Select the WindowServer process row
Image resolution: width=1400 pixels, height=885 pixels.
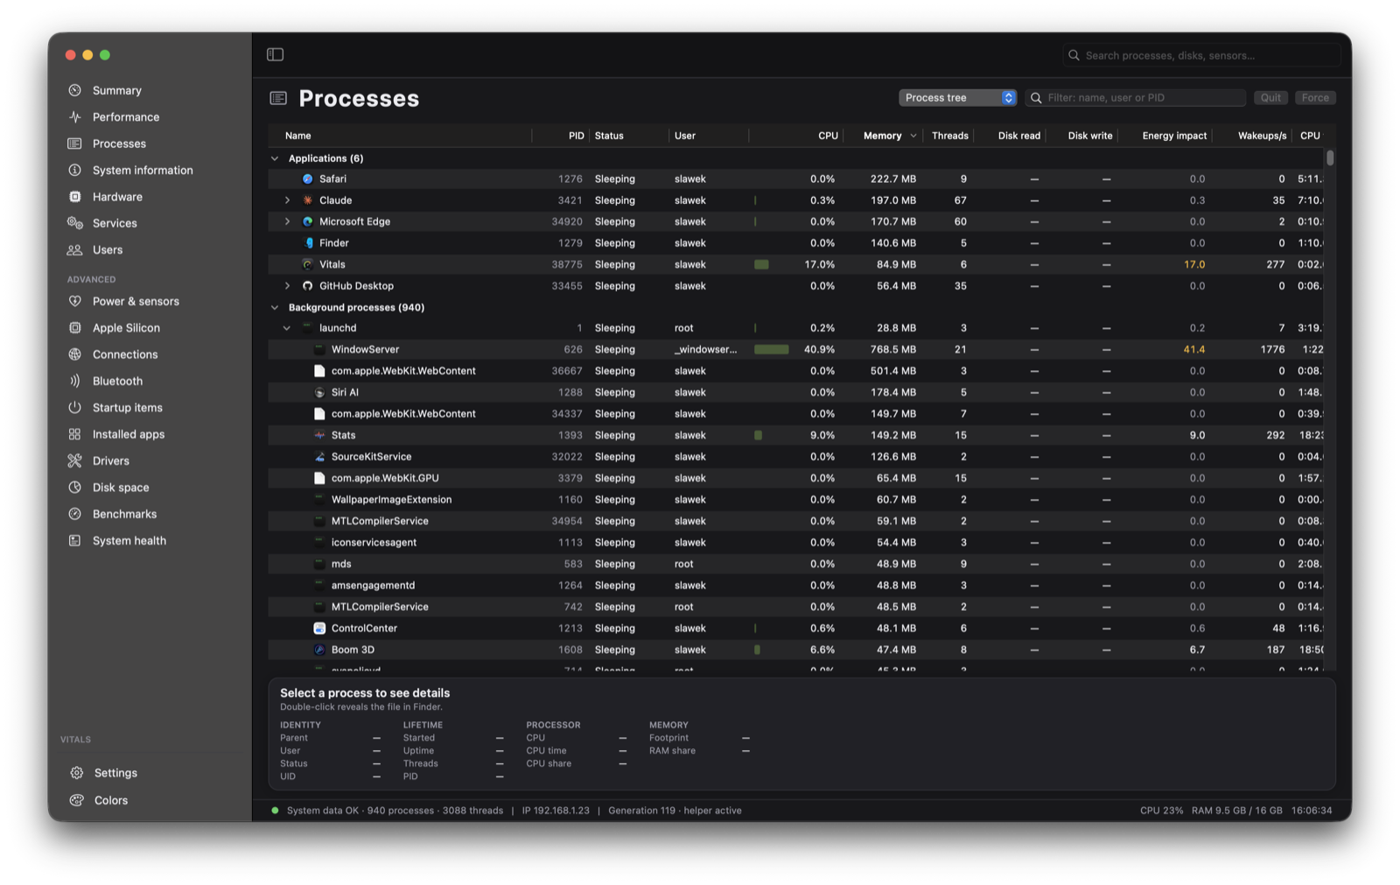796,349
